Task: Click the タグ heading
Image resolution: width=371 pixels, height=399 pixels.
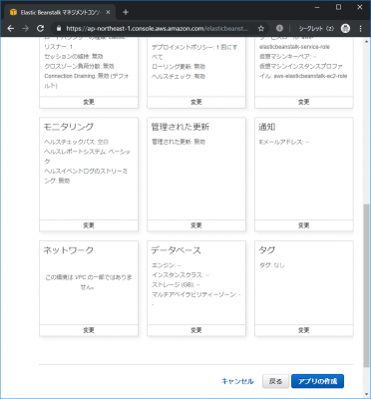Action: point(267,250)
